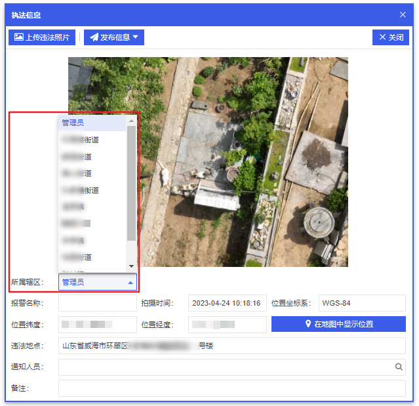The height and width of the screenshot is (406, 419).
Task: Select 管理员 option in the open list
Action: point(92,123)
